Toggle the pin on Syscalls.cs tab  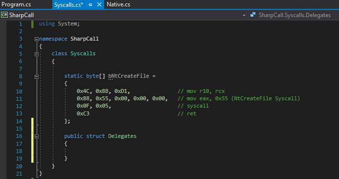pyautogui.click(x=90, y=4)
